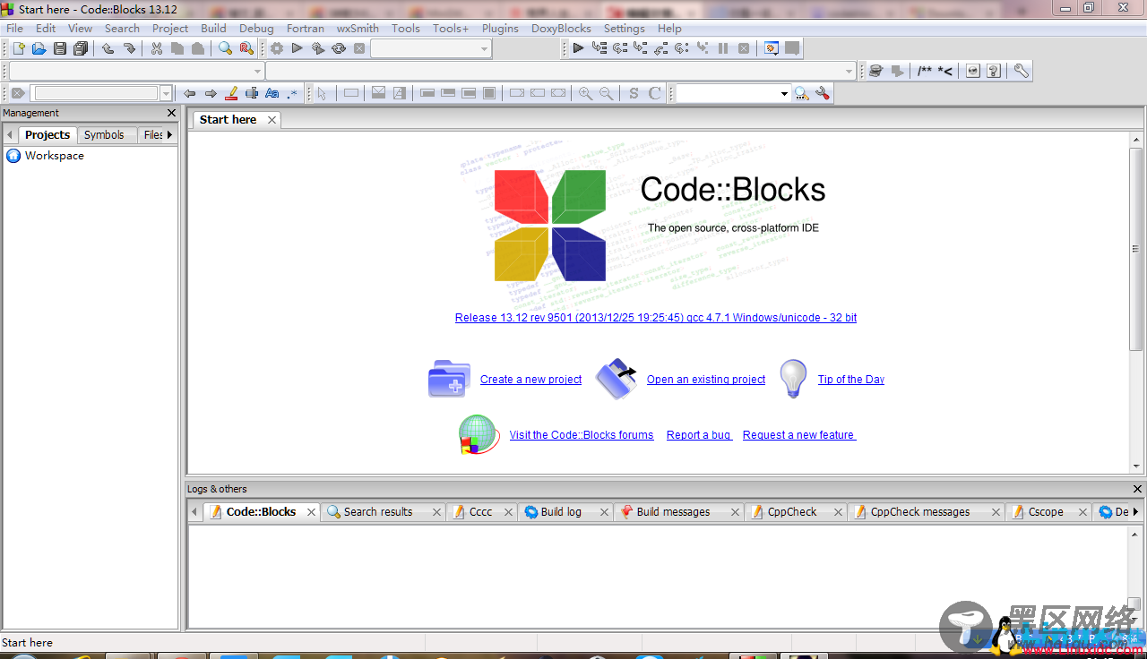
Task: Click the Release 13.12 rev 9501 link
Action: click(656, 318)
